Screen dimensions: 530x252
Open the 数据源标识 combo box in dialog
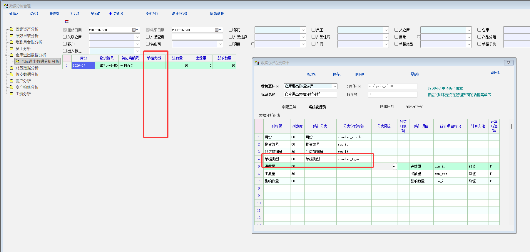[335, 86]
